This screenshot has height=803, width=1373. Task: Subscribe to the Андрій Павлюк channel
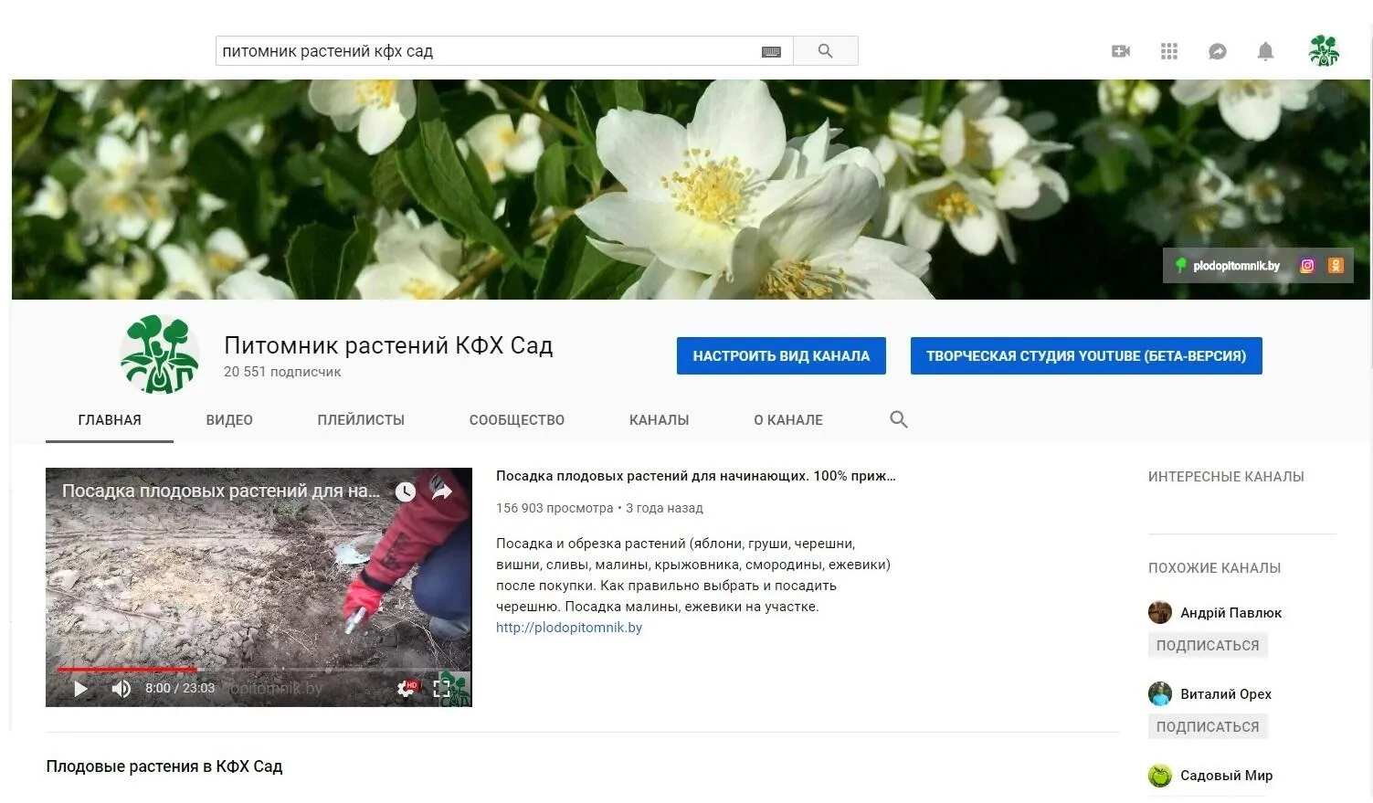click(1207, 645)
